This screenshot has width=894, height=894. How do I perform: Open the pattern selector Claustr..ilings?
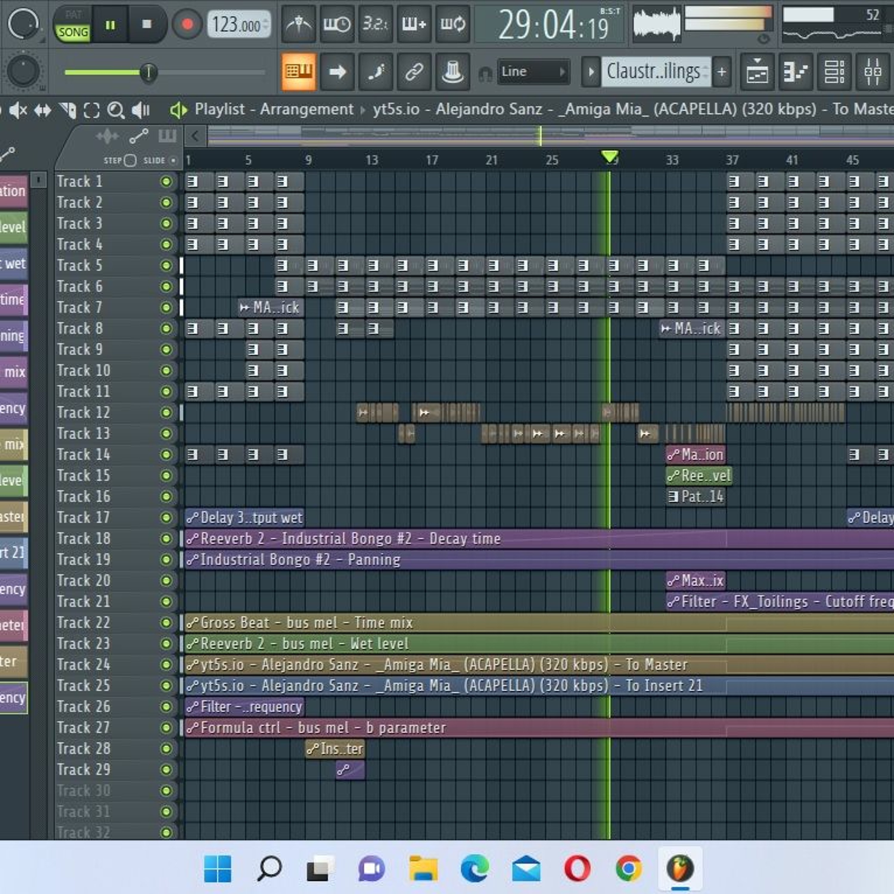coord(656,72)
